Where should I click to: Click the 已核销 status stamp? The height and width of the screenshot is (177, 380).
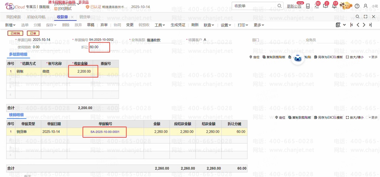pyautogui.click(x=15, y=33)
